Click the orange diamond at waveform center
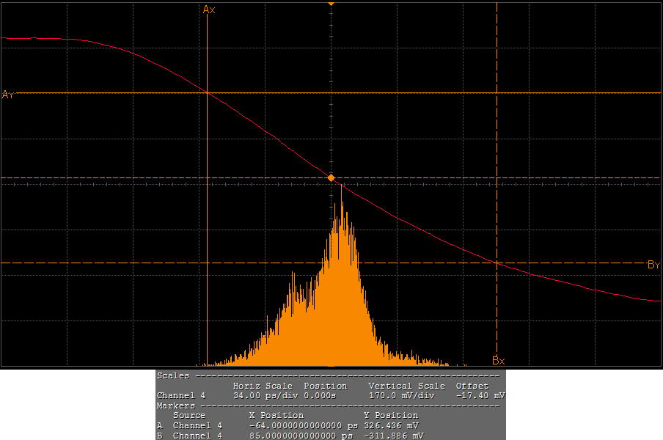Image resolution: width=663 pixels, height=440 pixels. point(331,178)
